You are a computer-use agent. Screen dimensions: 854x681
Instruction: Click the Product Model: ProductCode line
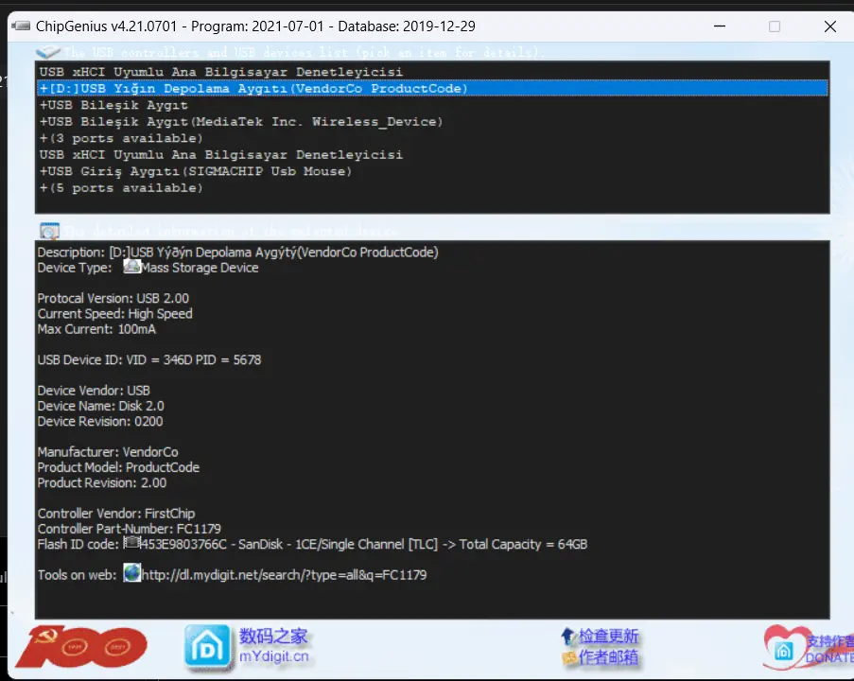118,467
